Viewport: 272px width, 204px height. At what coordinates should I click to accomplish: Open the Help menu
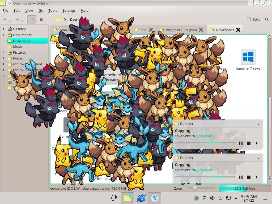coord(85,11)
